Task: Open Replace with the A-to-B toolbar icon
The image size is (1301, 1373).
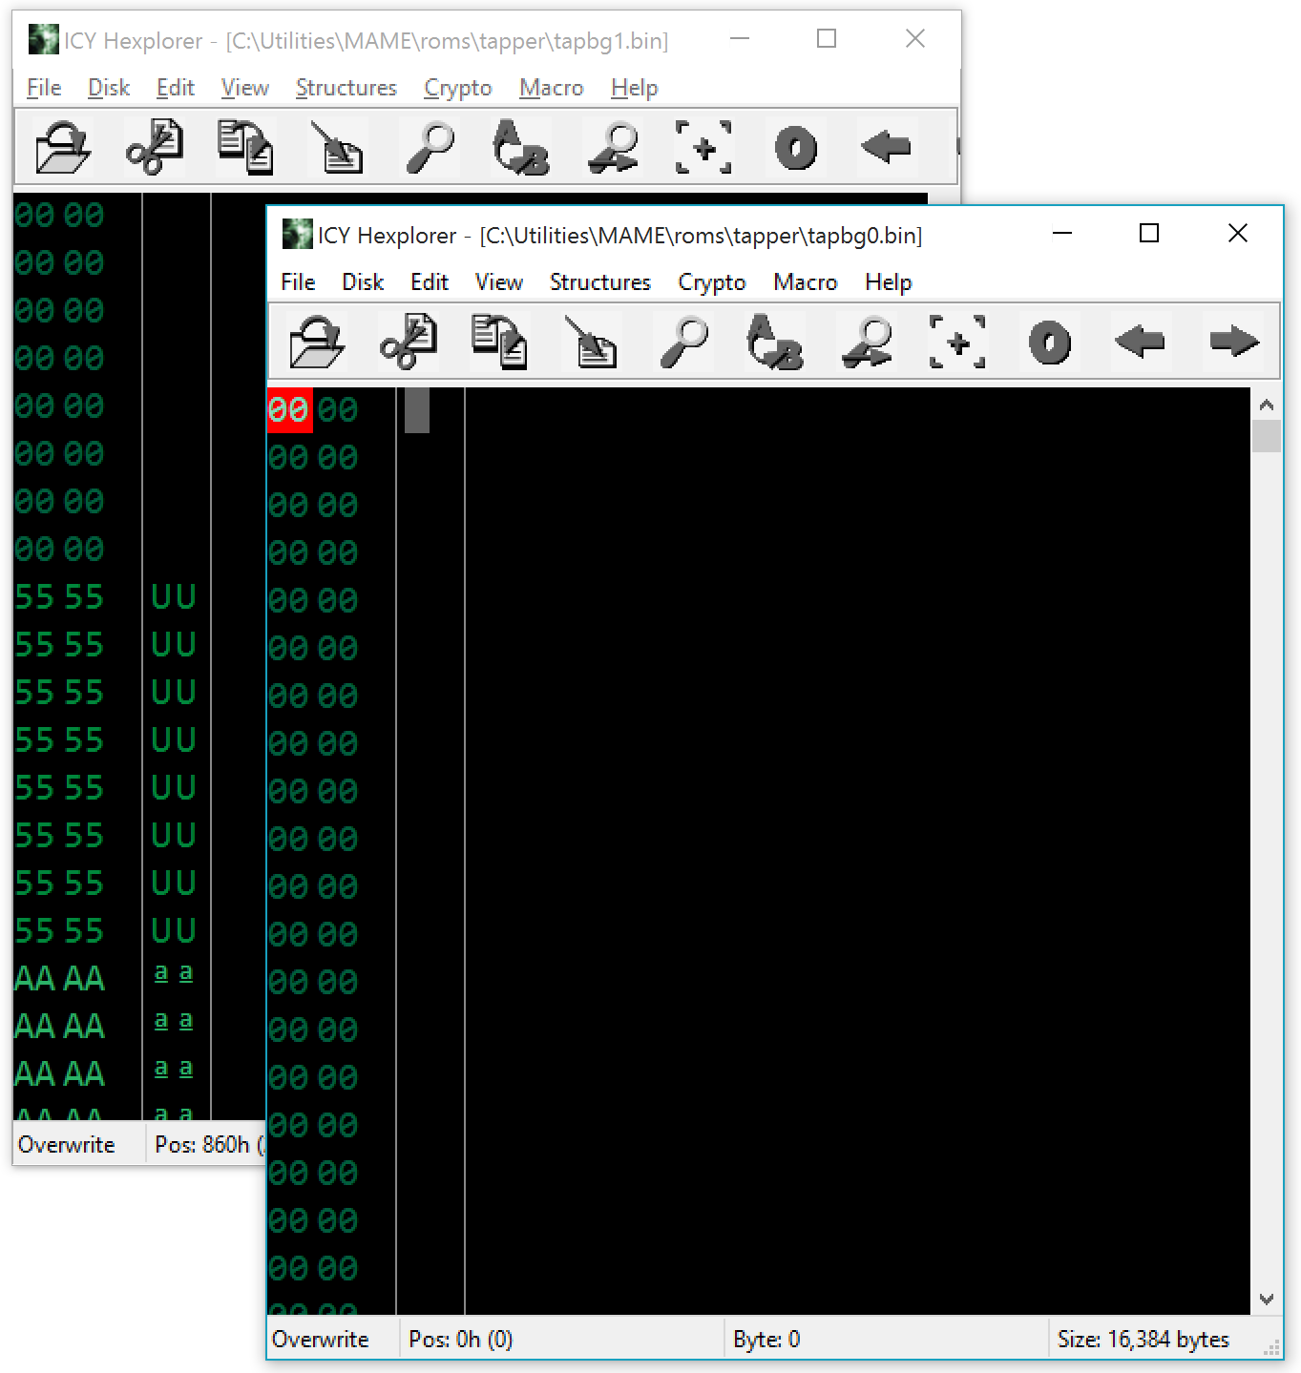Action: [x=775, y=342]
